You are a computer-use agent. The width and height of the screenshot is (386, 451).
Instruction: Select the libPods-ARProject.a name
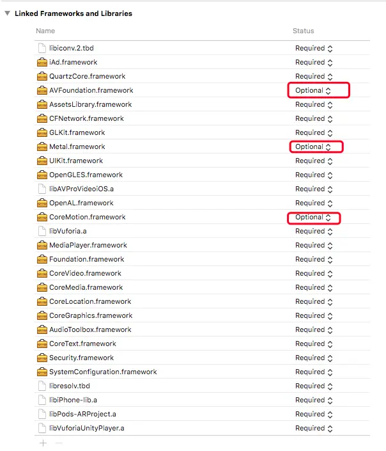click(x=82, y=414)
